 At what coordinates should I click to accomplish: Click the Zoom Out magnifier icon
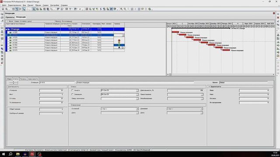(125, 9)
